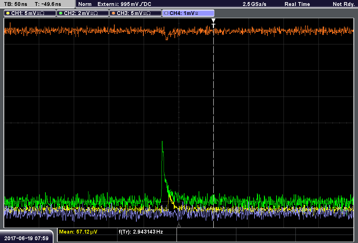Select the CH2 2 mV channel tab
Screen dimensions: 358x243
pyautogui.click(x=83, y=13)
